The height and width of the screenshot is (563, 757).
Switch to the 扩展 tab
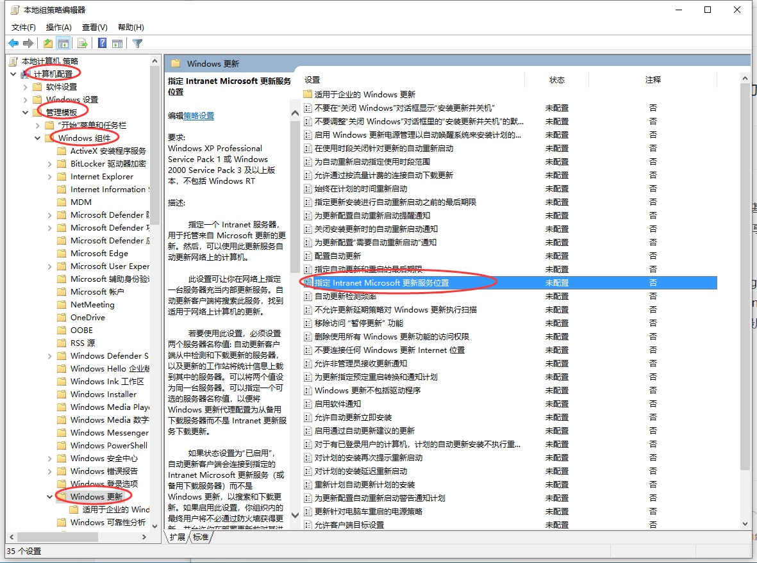177,537
